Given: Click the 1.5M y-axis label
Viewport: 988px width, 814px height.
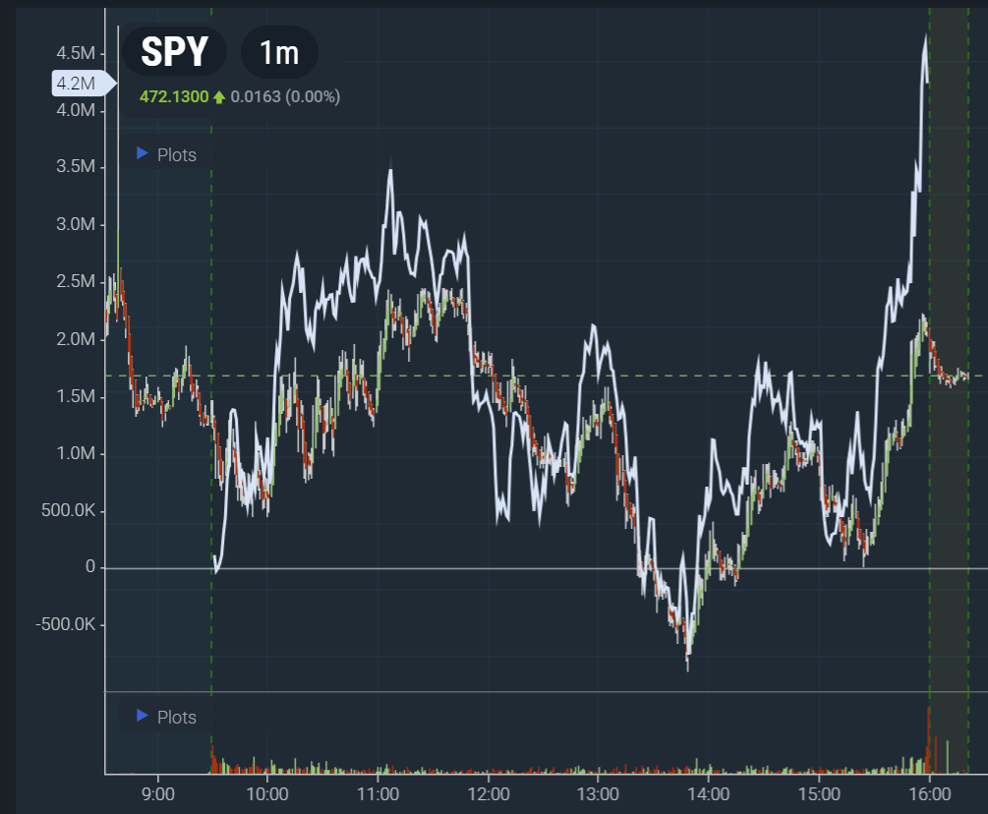Looking at the screenshot, I should (76, 396).
